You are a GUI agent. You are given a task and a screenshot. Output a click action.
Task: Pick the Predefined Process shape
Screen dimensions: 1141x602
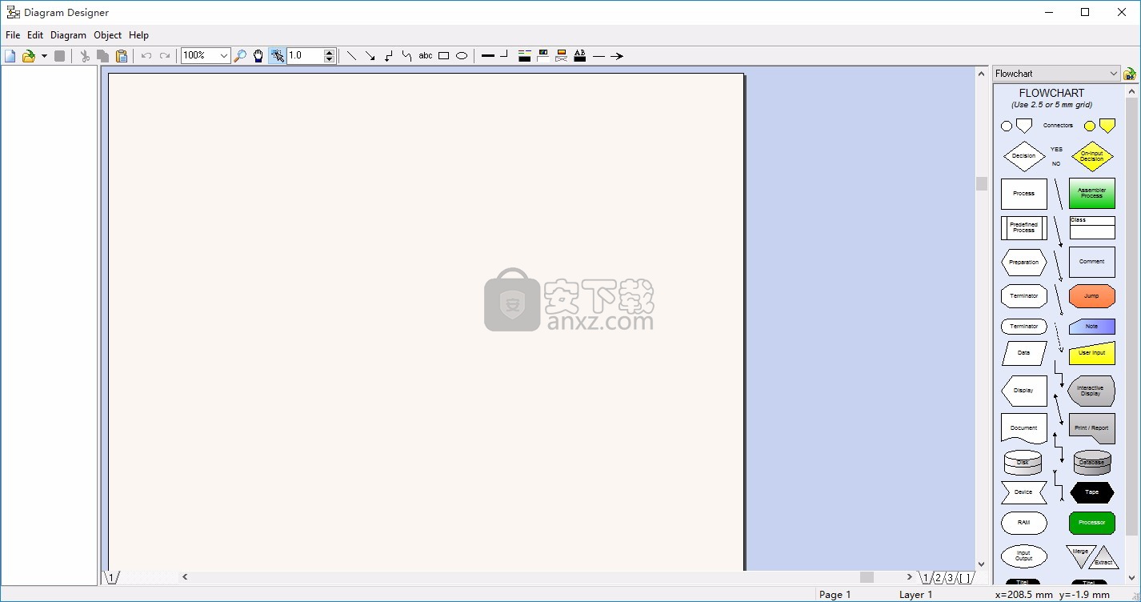1024,227
